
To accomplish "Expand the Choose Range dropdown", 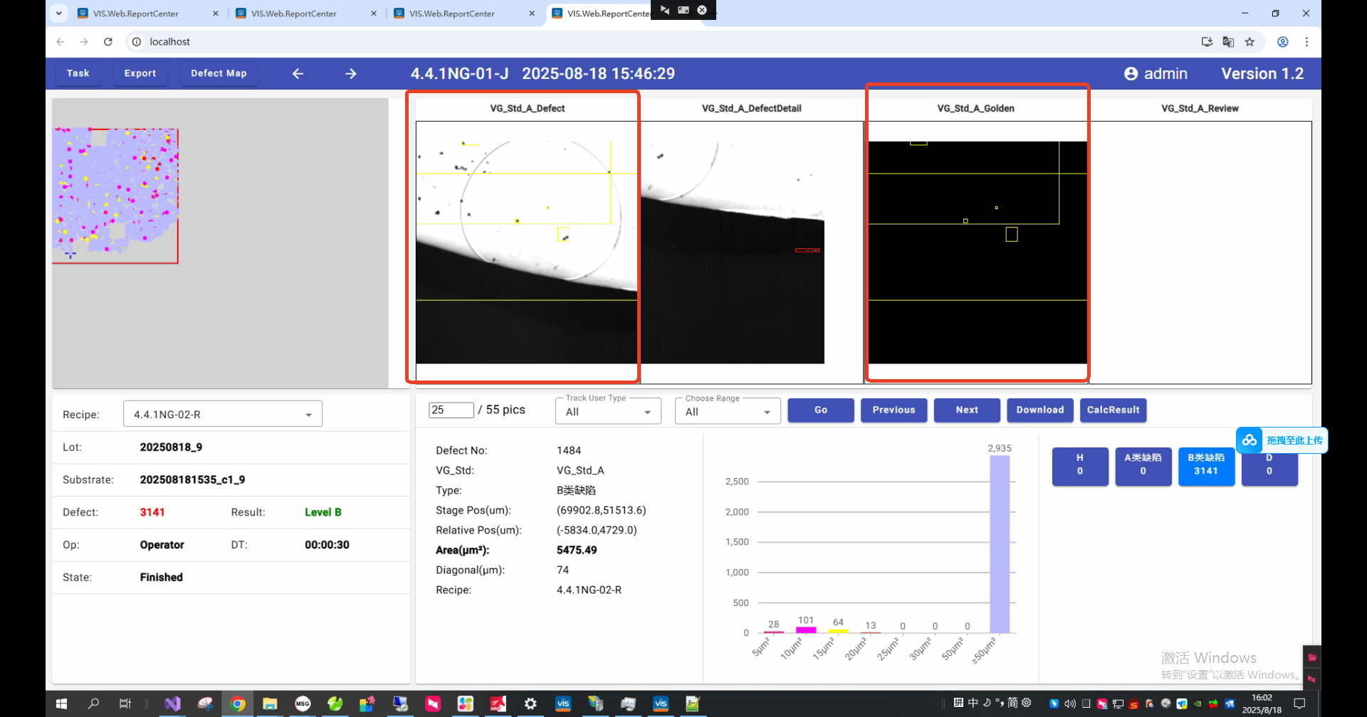I will (x=727, y=412).
